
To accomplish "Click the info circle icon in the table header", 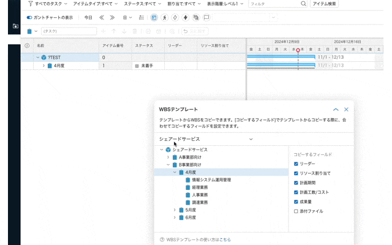I will point(27,45).
